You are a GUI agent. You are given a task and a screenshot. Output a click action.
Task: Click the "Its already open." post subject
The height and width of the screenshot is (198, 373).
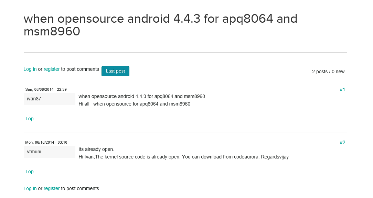pos(96,149)
